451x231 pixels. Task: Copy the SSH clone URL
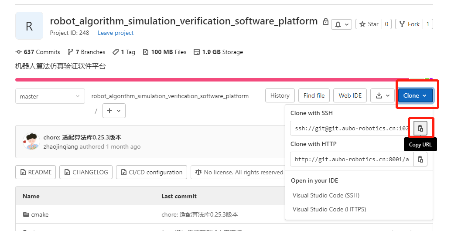tap(420, 128)
